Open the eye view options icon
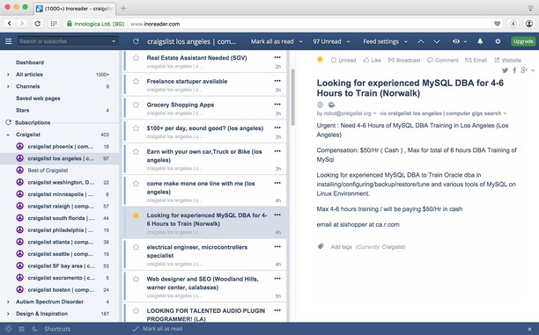Image resolution: width=539 pixels, height=335 pixels. (456, 41)
